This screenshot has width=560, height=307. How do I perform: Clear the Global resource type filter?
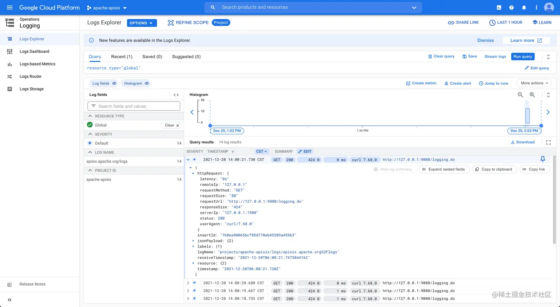pyautogui.click(x=171, y=125)
